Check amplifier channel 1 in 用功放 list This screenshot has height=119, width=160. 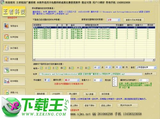click(x=114, y=78)
